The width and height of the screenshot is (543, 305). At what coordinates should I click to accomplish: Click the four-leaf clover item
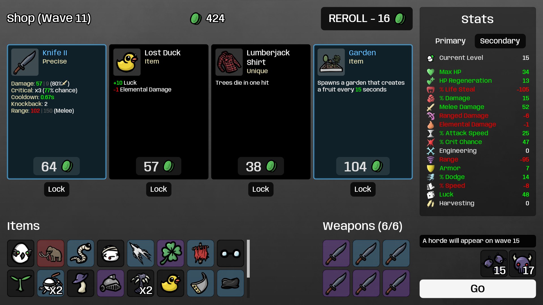171,253
